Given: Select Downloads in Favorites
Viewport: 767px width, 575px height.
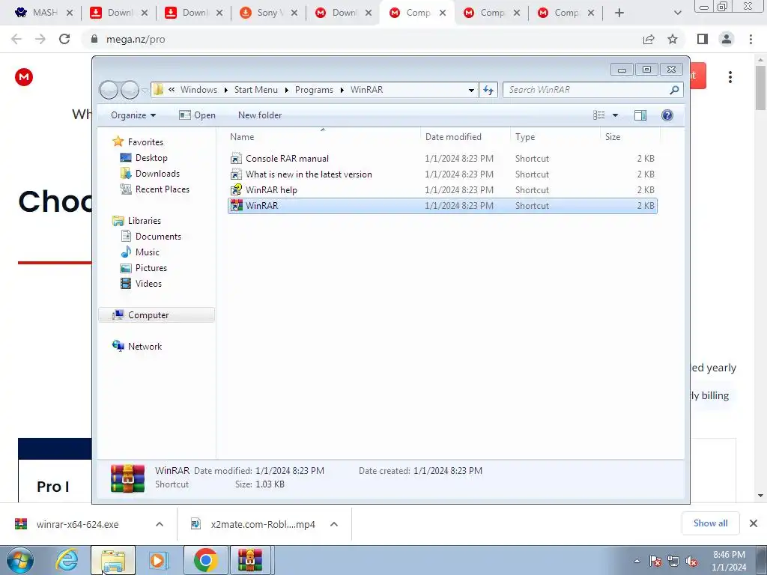Looking at the screenshot, I should pyautogui.click(x=157, y=174).
